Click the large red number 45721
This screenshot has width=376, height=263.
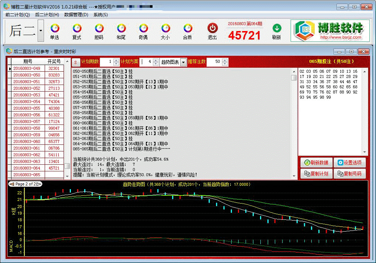[x=245, y=35]
